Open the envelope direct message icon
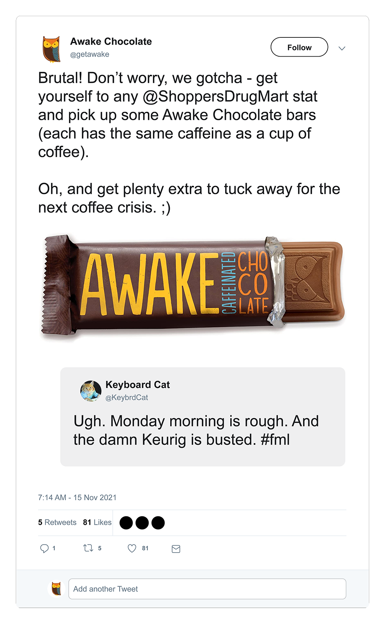The image size is (385, 625). pos(176,549)
